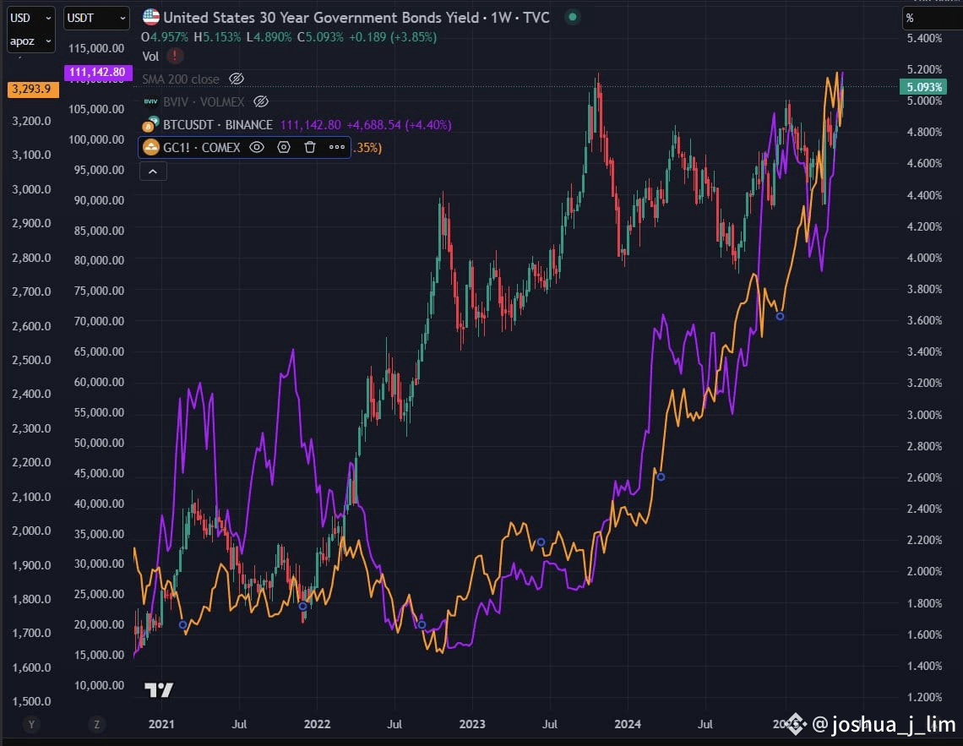This screenshot has height=746, width=963.
Task: Click the GC1! gold bars icon
Action: [x=151, y=147]
